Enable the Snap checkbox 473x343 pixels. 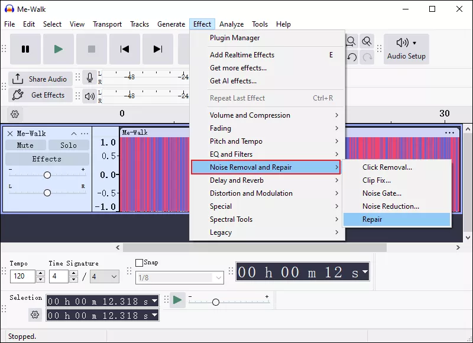(139, 263)
